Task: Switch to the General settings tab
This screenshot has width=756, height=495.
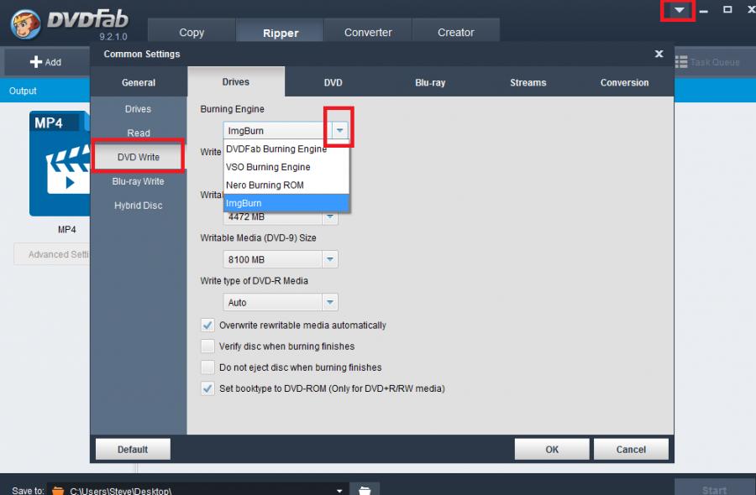Action: [139, 82]
